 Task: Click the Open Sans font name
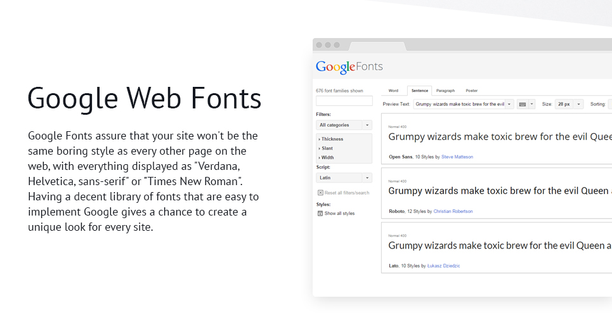[400, 157]
